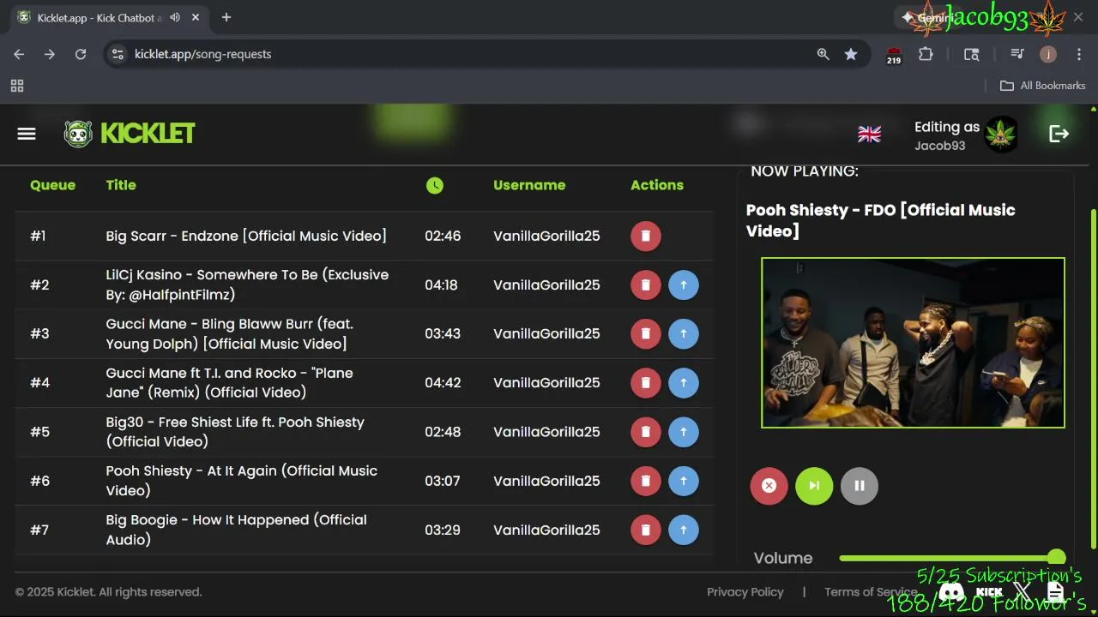The width and height of the screenshot is (1098, 617).
Task: Open the Chrome three-dot menu
Action: tap(1077, 54)
